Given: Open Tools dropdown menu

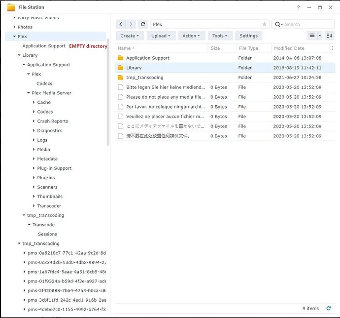Looking at the screenshot, I should (x=220, y=36).
